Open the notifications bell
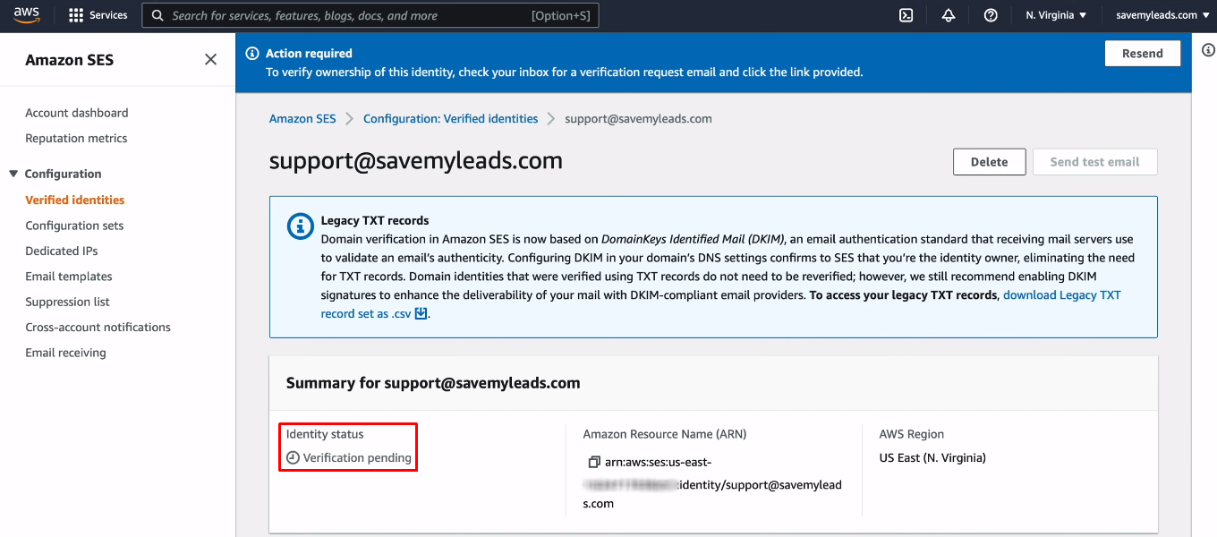 [x=949, y=15]
